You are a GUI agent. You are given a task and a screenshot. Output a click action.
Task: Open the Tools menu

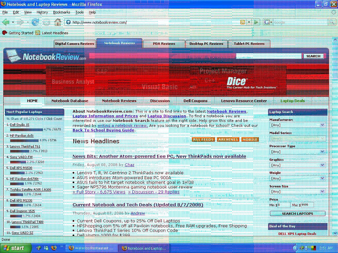click(x=79, y=12)
